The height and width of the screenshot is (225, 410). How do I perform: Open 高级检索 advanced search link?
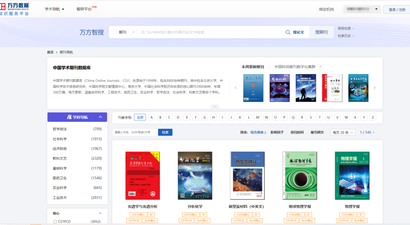(346, 28)
